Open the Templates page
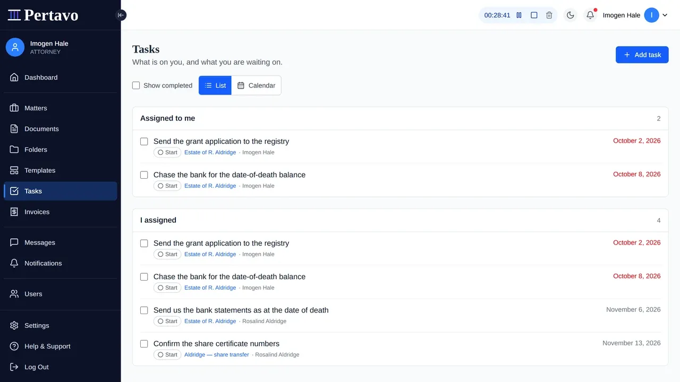This screenshot has height=382, width=680. click(60, 170)
